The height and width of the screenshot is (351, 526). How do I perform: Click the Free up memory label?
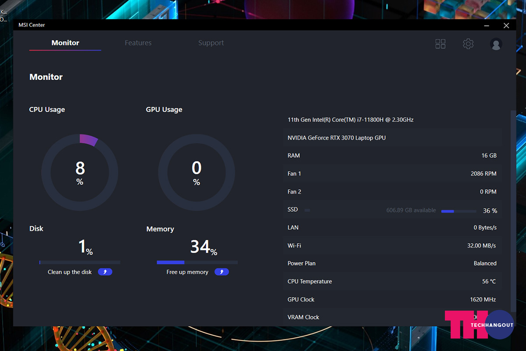187,272
